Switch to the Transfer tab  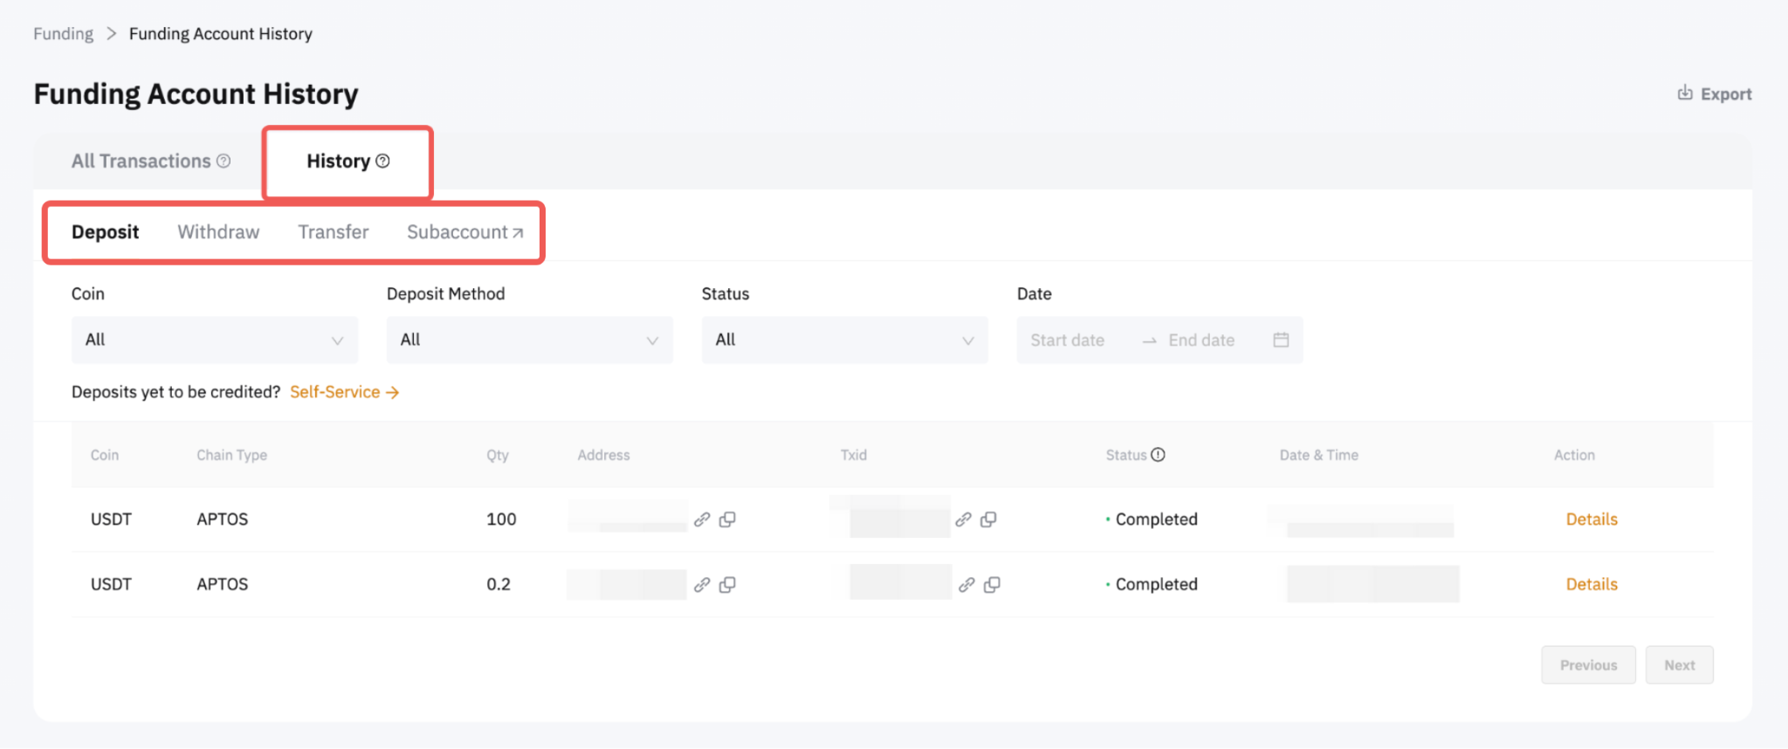coord(333,232)
